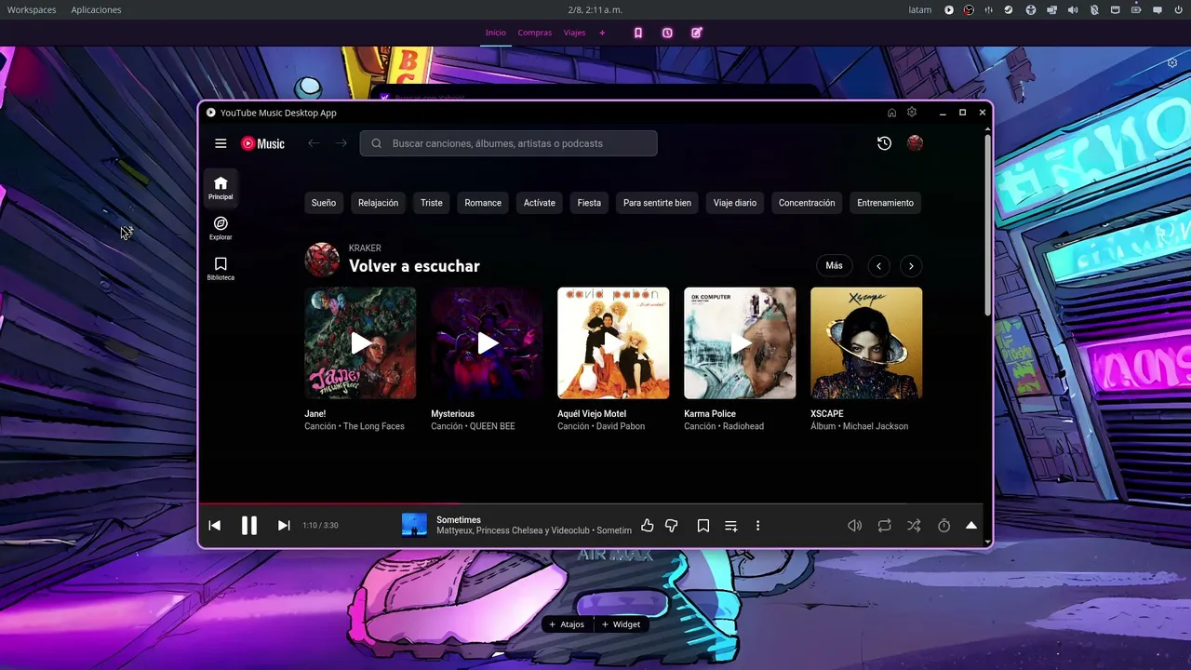Open the XSCAPE album cover
Screen dimensions: 1191x670
pos(866,342)
